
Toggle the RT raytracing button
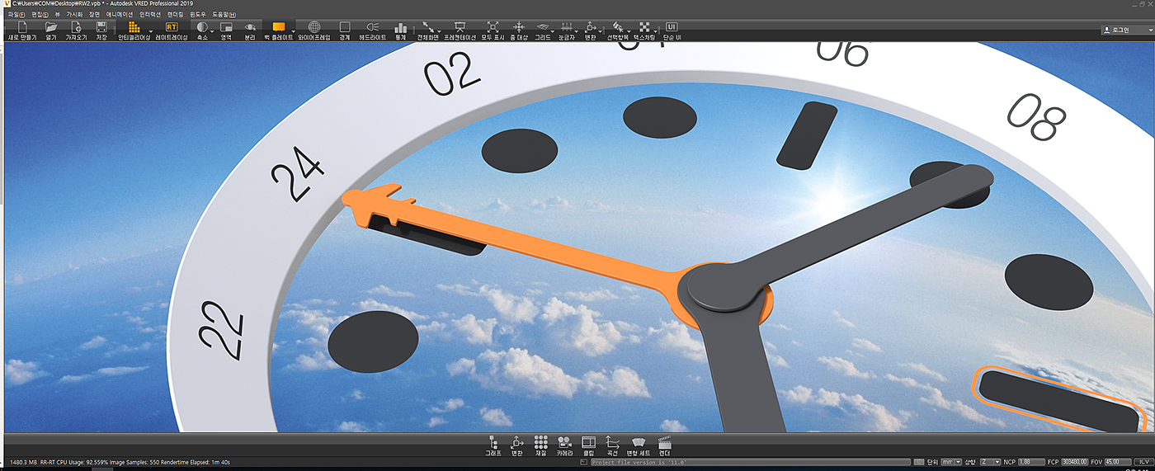[x=172, y=27]
